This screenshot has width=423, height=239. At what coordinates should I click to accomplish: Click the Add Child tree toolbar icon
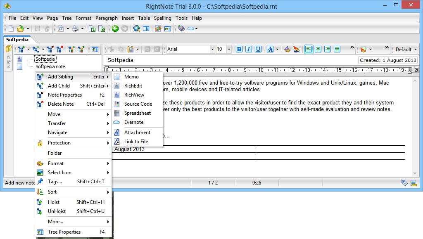(36, 49)
